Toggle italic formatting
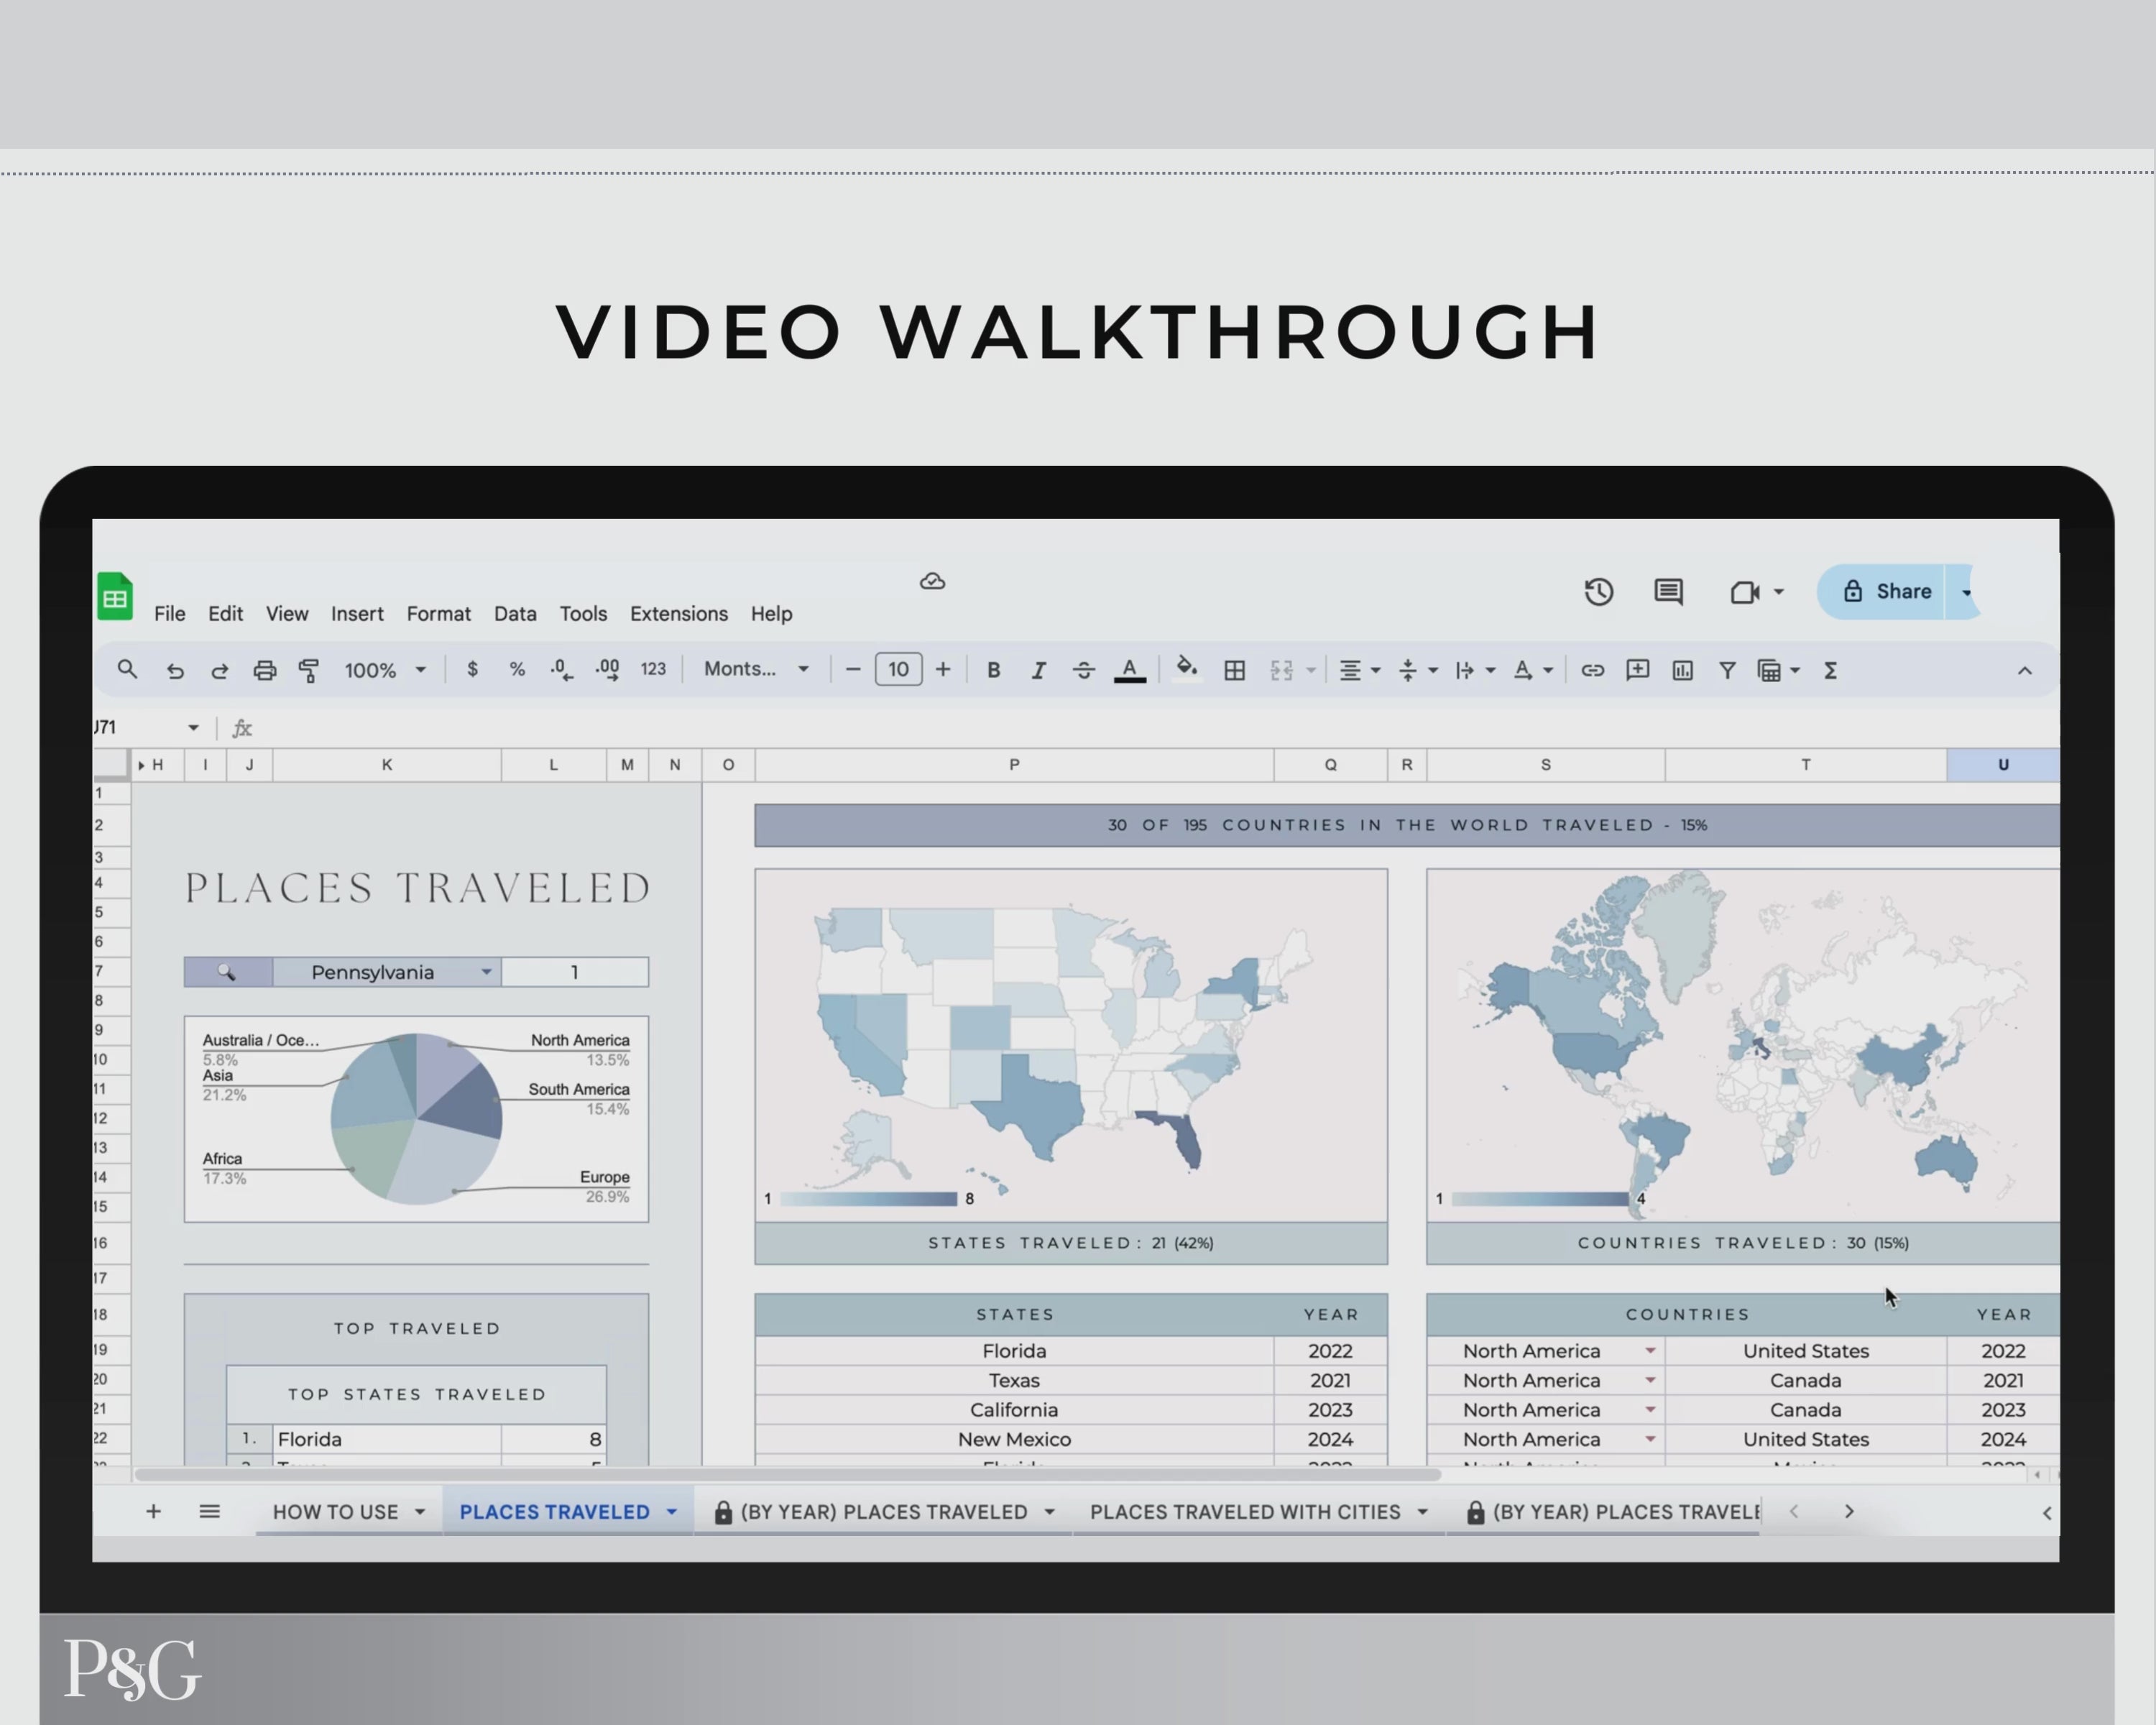The width and height of the screenshot is (2156, 1725). pyautogui.click(x=1038, y=670)
